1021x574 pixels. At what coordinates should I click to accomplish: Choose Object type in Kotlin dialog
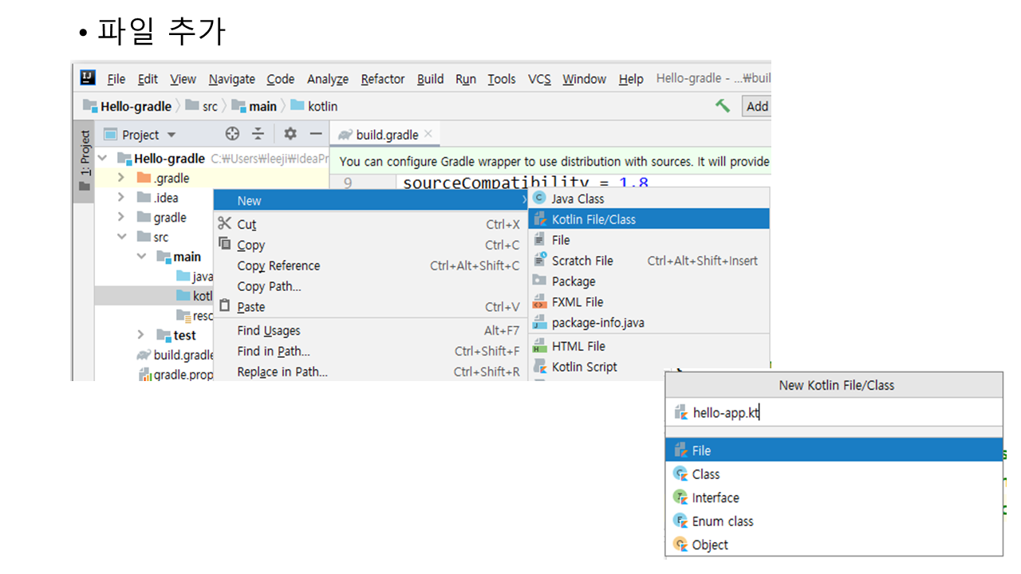[x=710, y=545]
